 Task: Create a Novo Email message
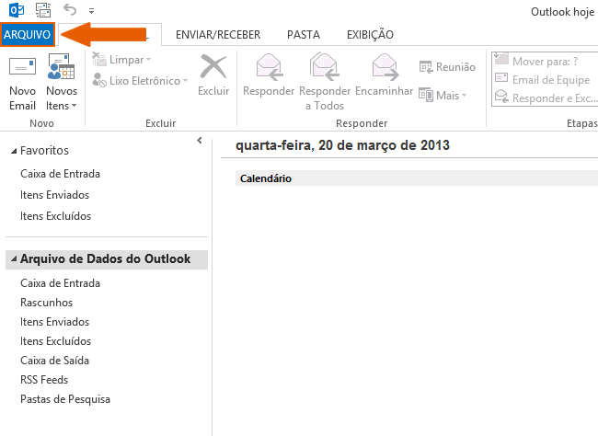tap(22, 84)
